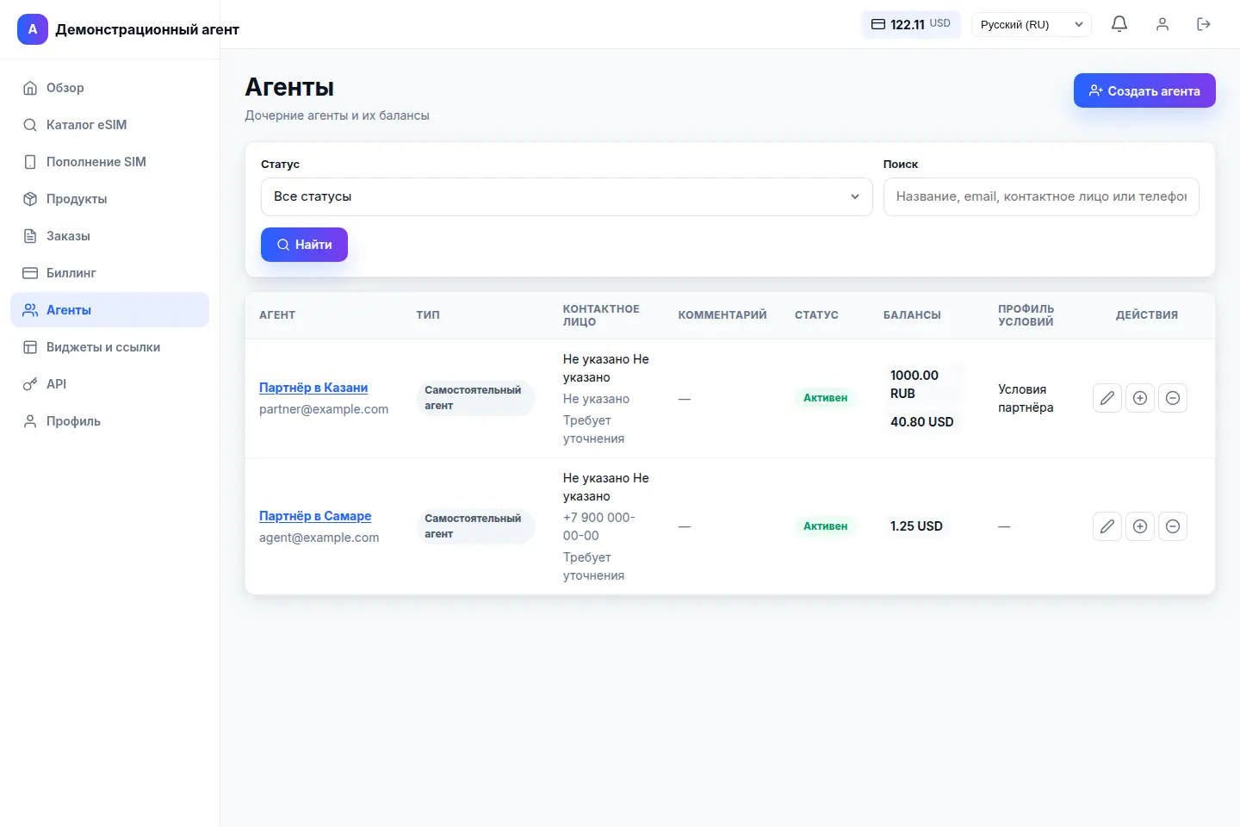This screenshot has height=827, width=1240.
Task: Open Профиль in sidebar
Action: [x=110, y=421]
